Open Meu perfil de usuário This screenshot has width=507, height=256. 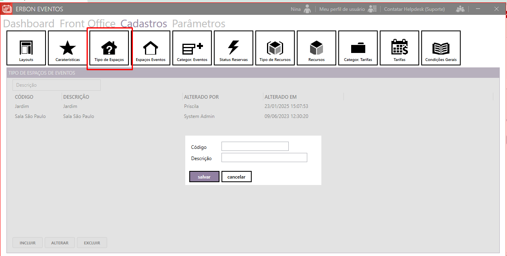[342, 9]
